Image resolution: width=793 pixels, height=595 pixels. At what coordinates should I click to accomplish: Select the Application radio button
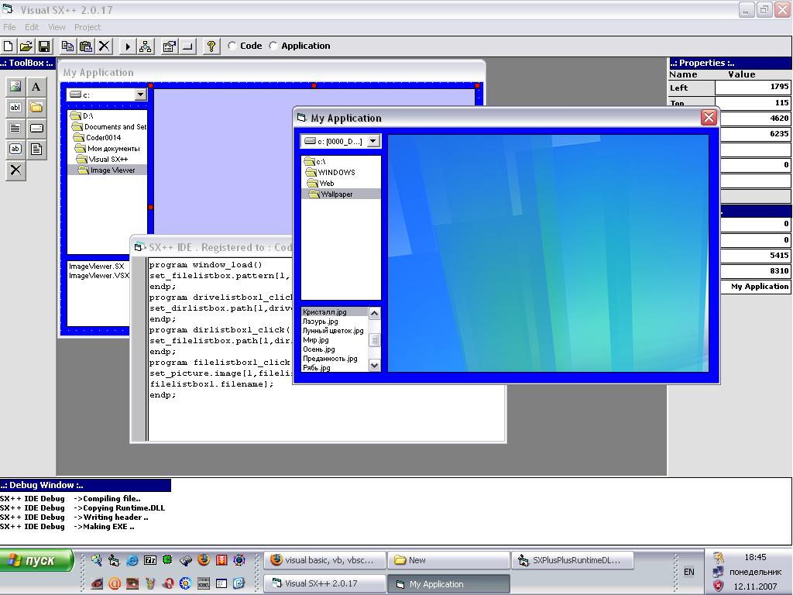(x=273, y=46)
